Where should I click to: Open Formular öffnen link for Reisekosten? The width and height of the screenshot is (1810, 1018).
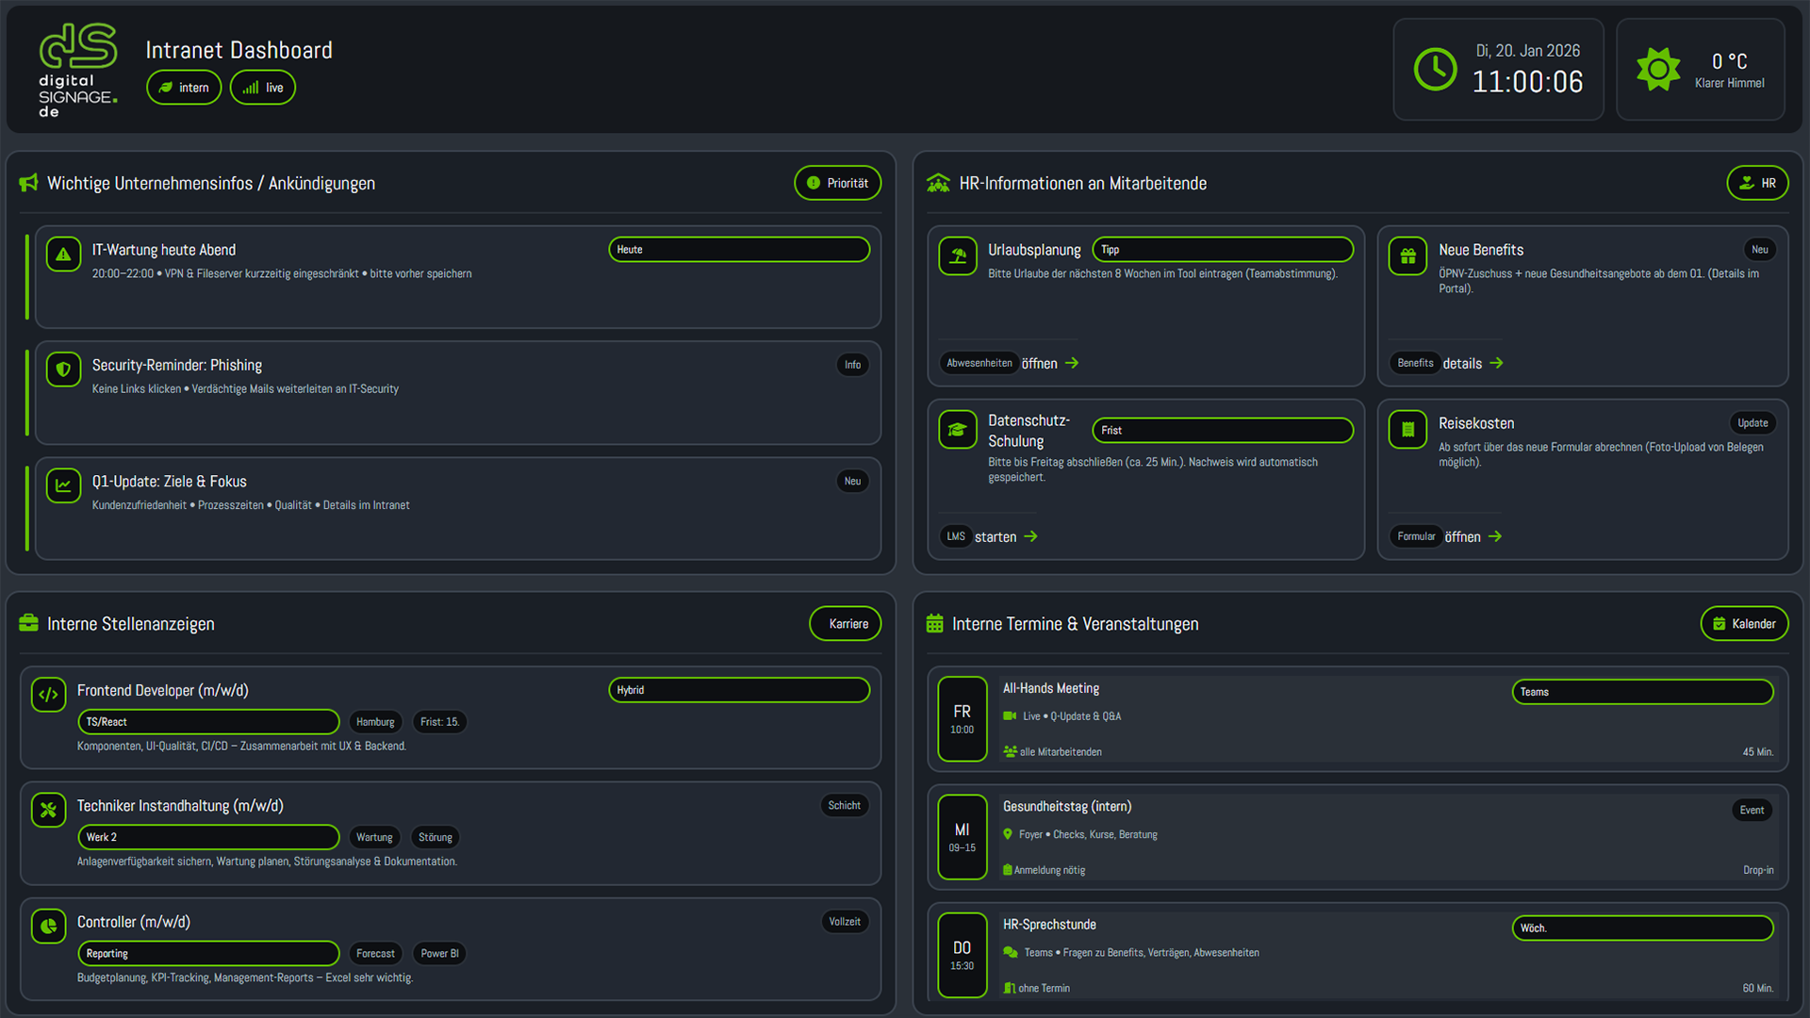[1446, 536]
